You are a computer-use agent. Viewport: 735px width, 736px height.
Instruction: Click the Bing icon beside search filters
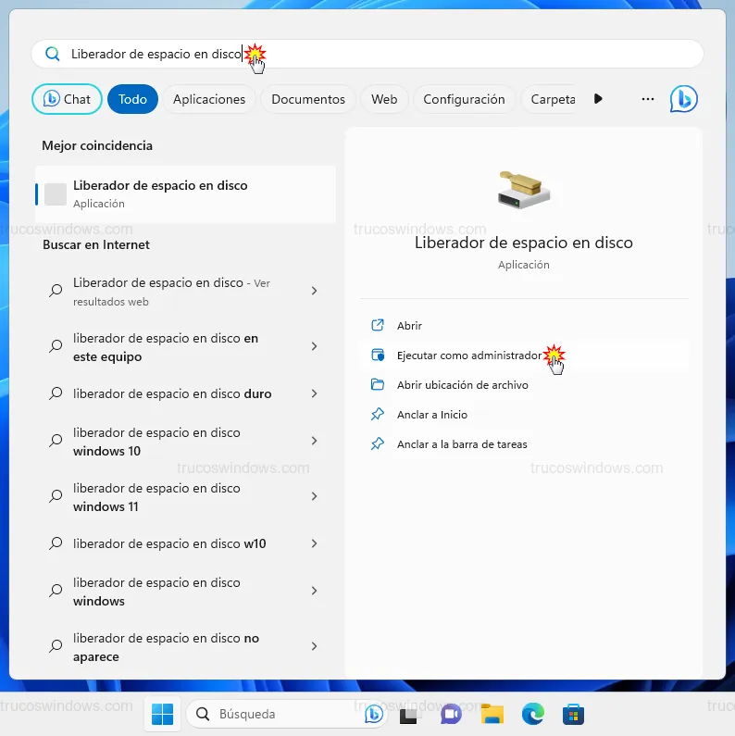point(683,99)
